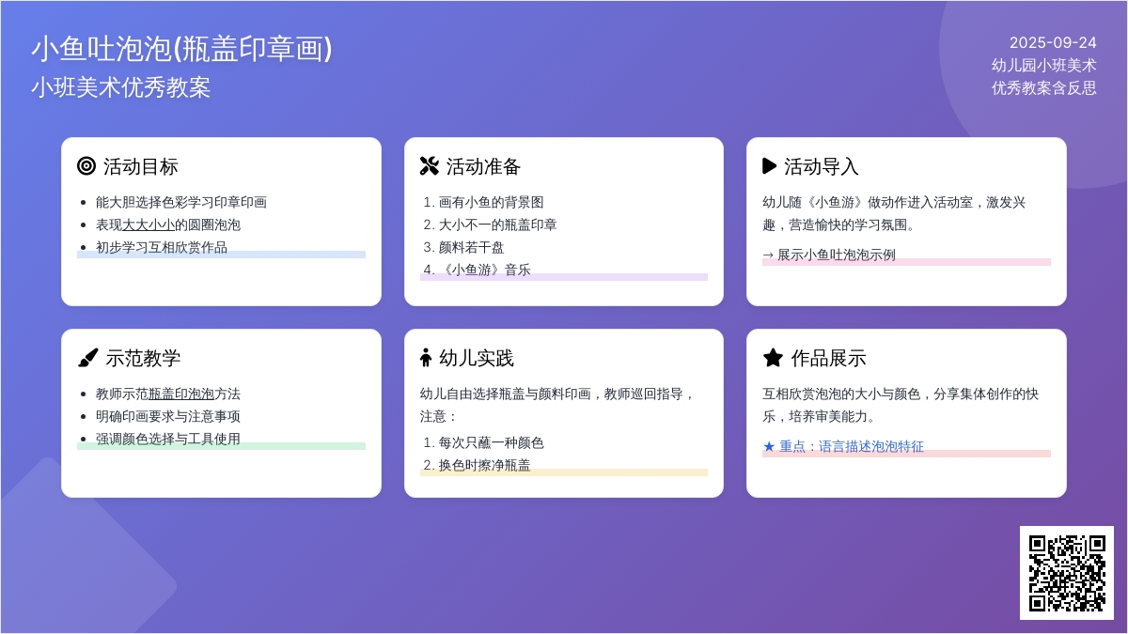The image size is (1128, 634).
Task: Click the arrow line 展示小鱼吐泡泡示例
Action: click(x=828, y=255)
